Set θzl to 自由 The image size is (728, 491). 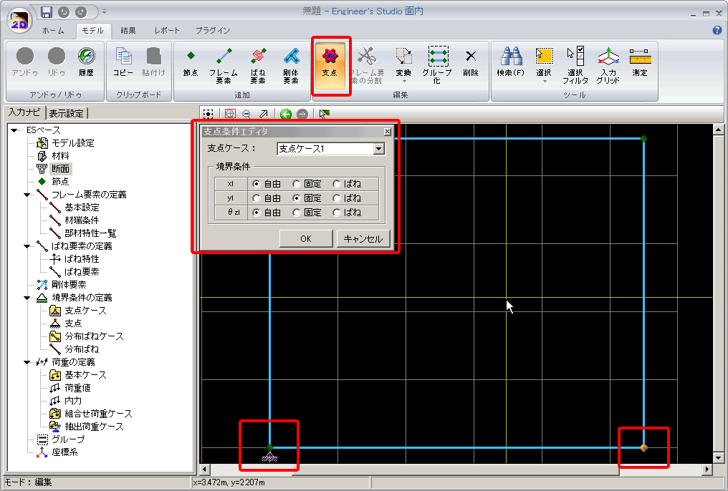(x=256, y=213)
